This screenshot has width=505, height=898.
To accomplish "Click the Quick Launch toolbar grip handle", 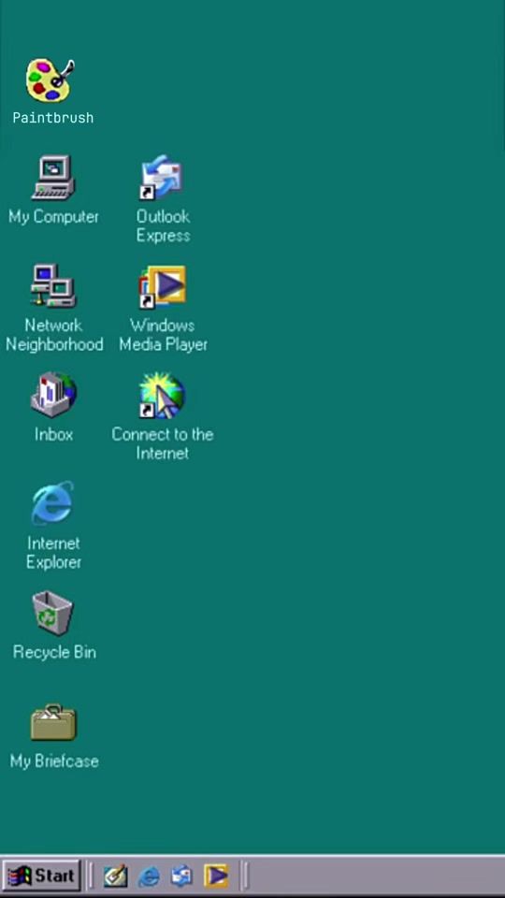I will tap(91, 876).
